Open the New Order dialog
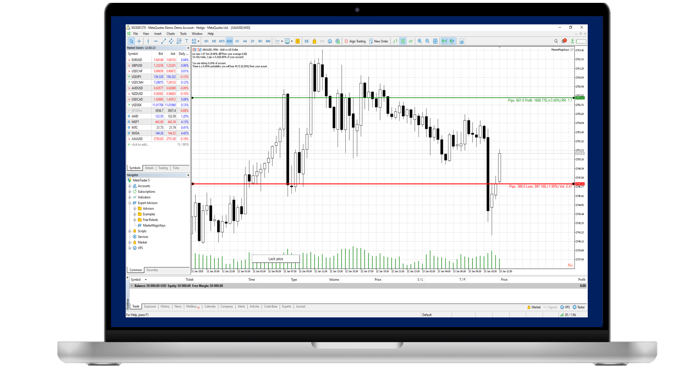Screen dimensions: 700x369 coord(379,41)
